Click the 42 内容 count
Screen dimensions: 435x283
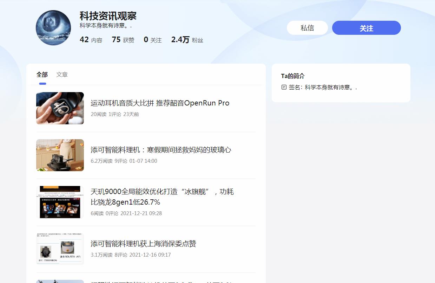(91, 40)
